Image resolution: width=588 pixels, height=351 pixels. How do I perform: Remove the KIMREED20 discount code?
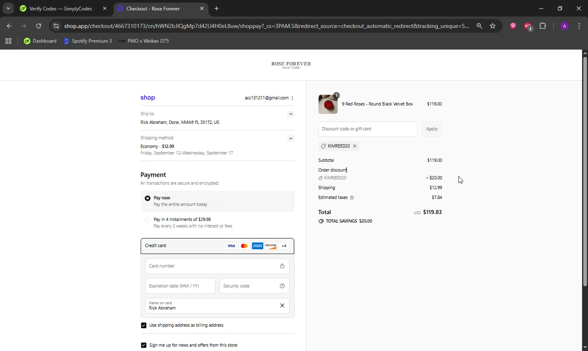click(x=354, y=146)
